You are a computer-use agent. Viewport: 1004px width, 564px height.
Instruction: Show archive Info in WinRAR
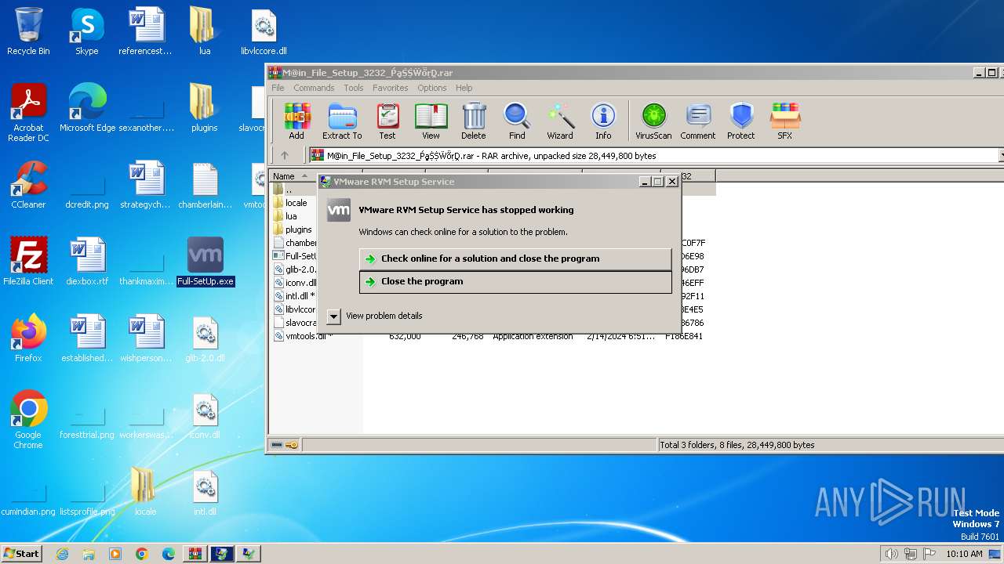pos(603,121)
